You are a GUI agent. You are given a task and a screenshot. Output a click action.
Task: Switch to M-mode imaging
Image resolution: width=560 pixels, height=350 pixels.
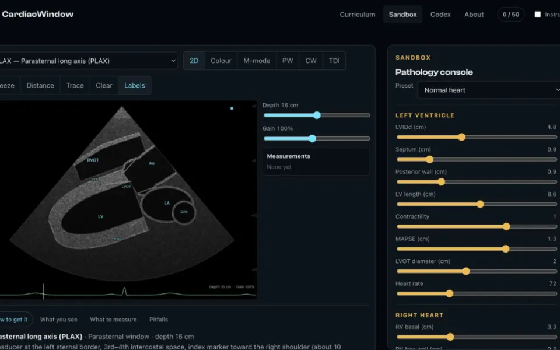257,61
